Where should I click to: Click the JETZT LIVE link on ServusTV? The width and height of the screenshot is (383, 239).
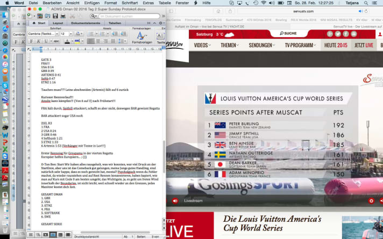pyautogui.click(x=364, y=45)
